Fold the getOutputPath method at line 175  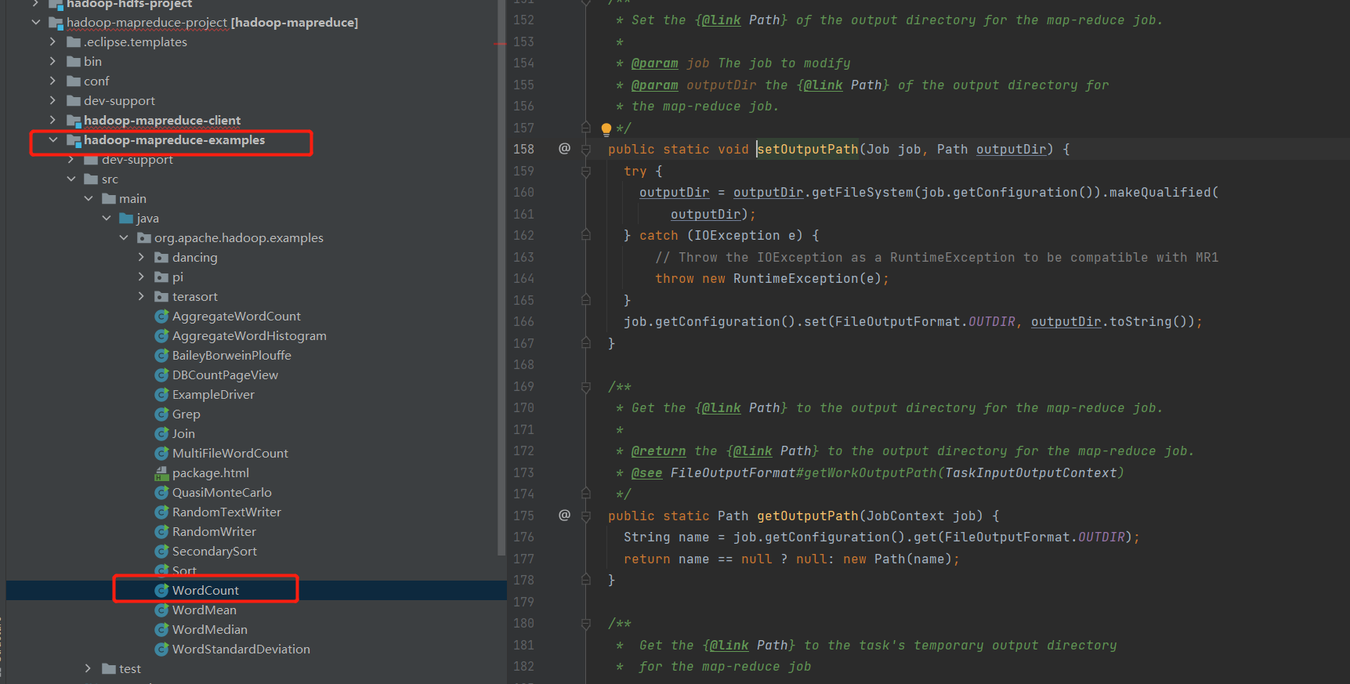pos(586,516)
